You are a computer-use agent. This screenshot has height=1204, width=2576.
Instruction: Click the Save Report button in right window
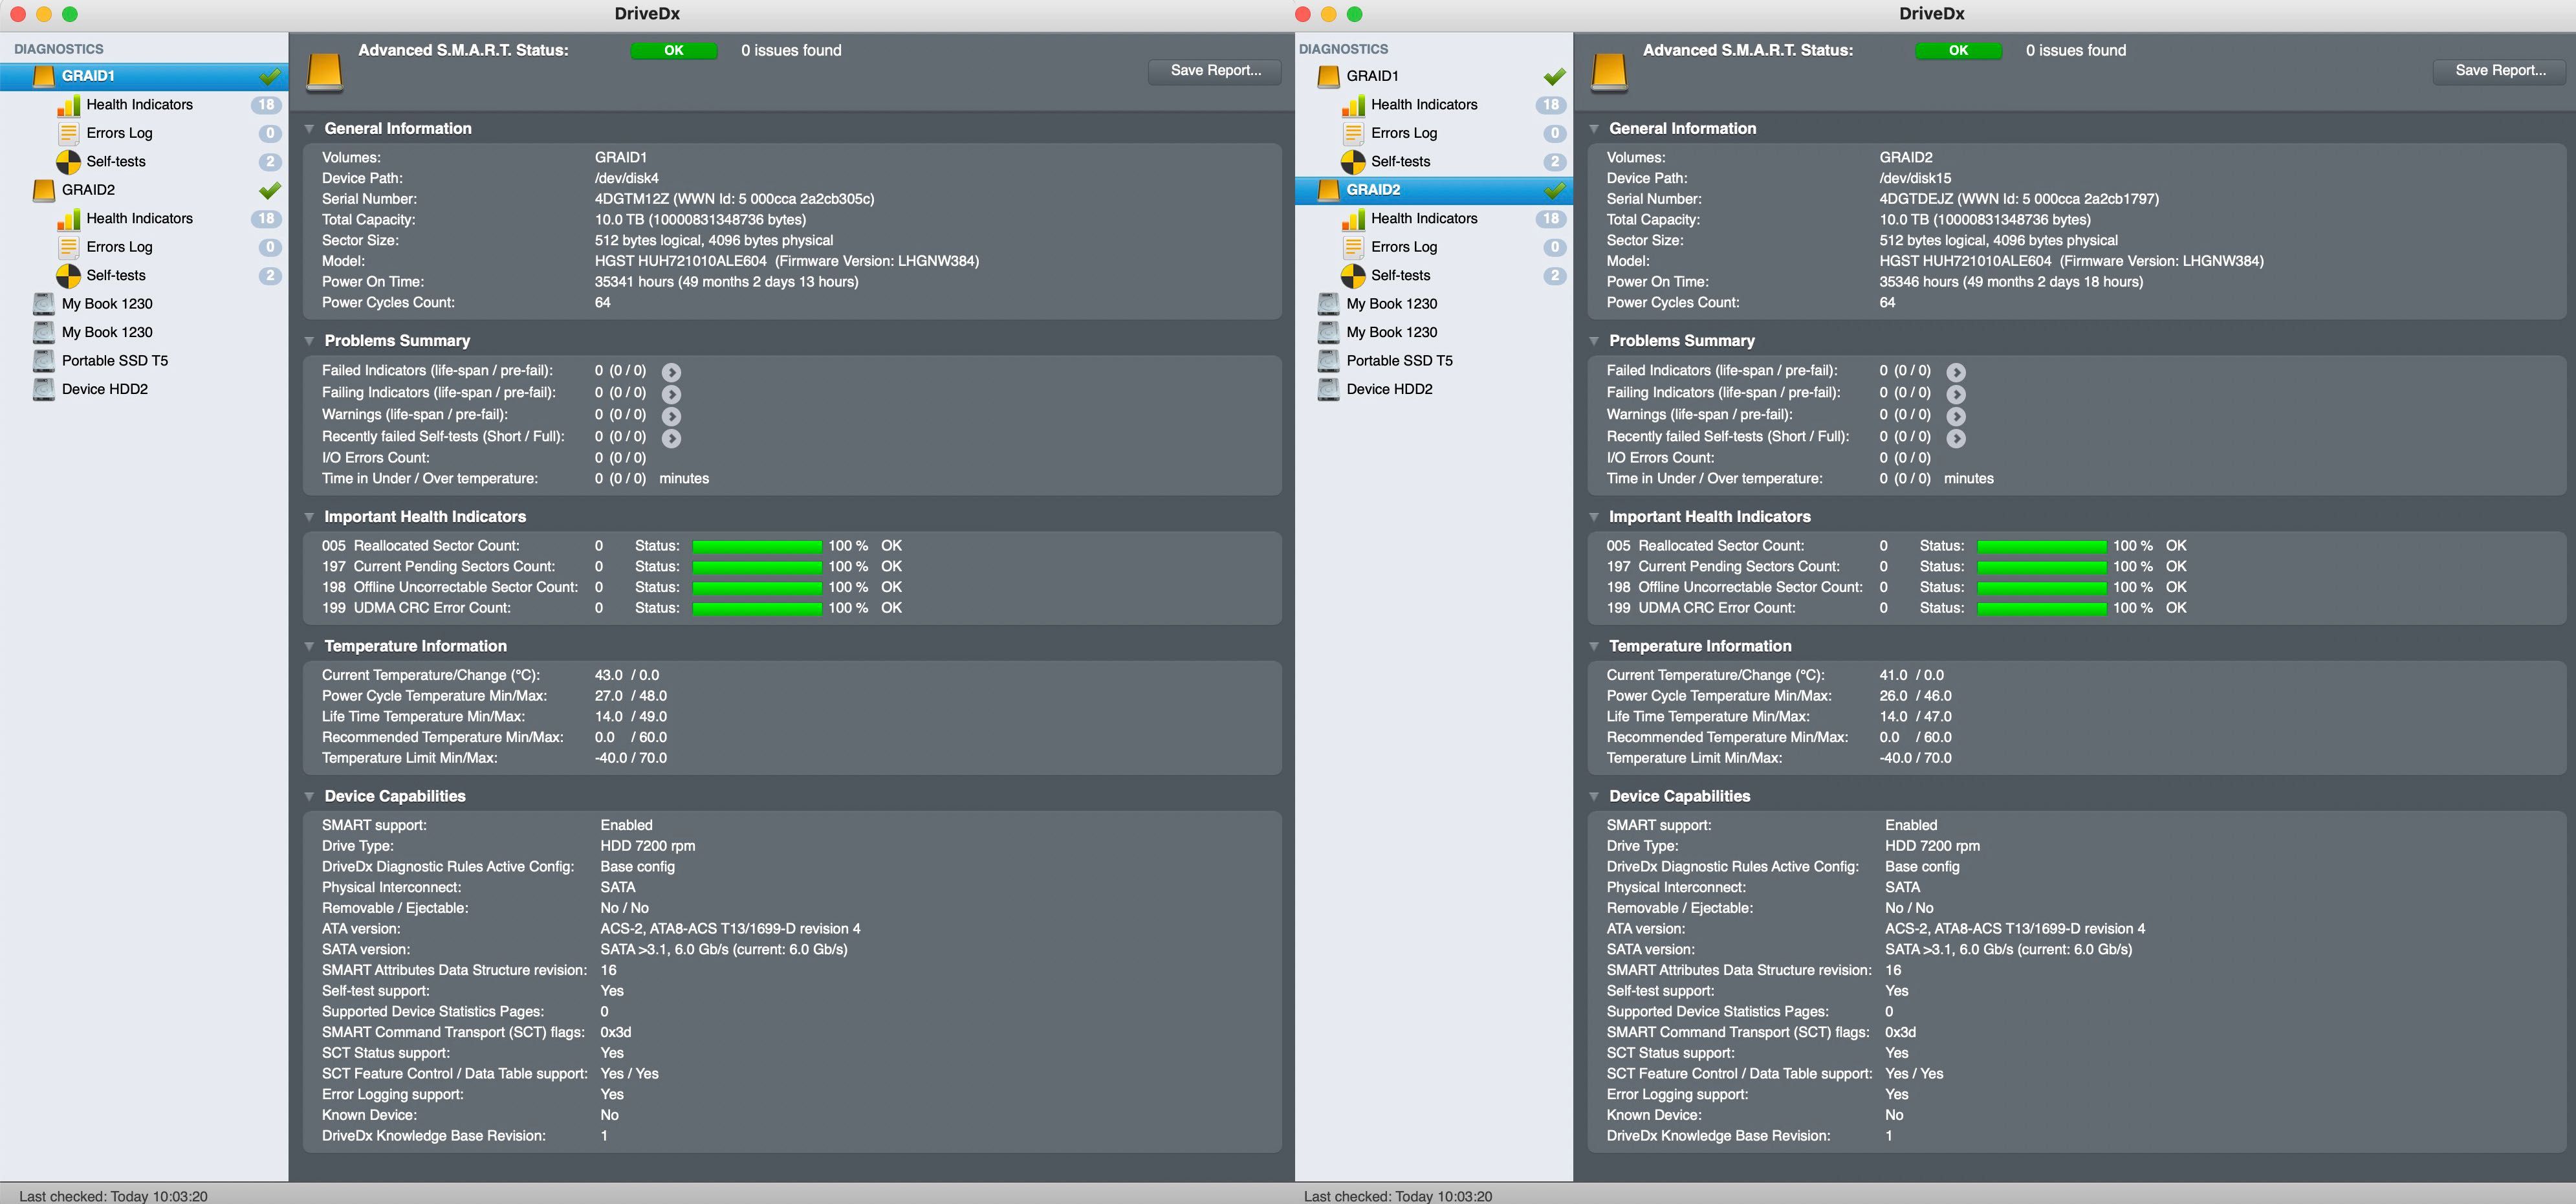tap(2500, 71)
